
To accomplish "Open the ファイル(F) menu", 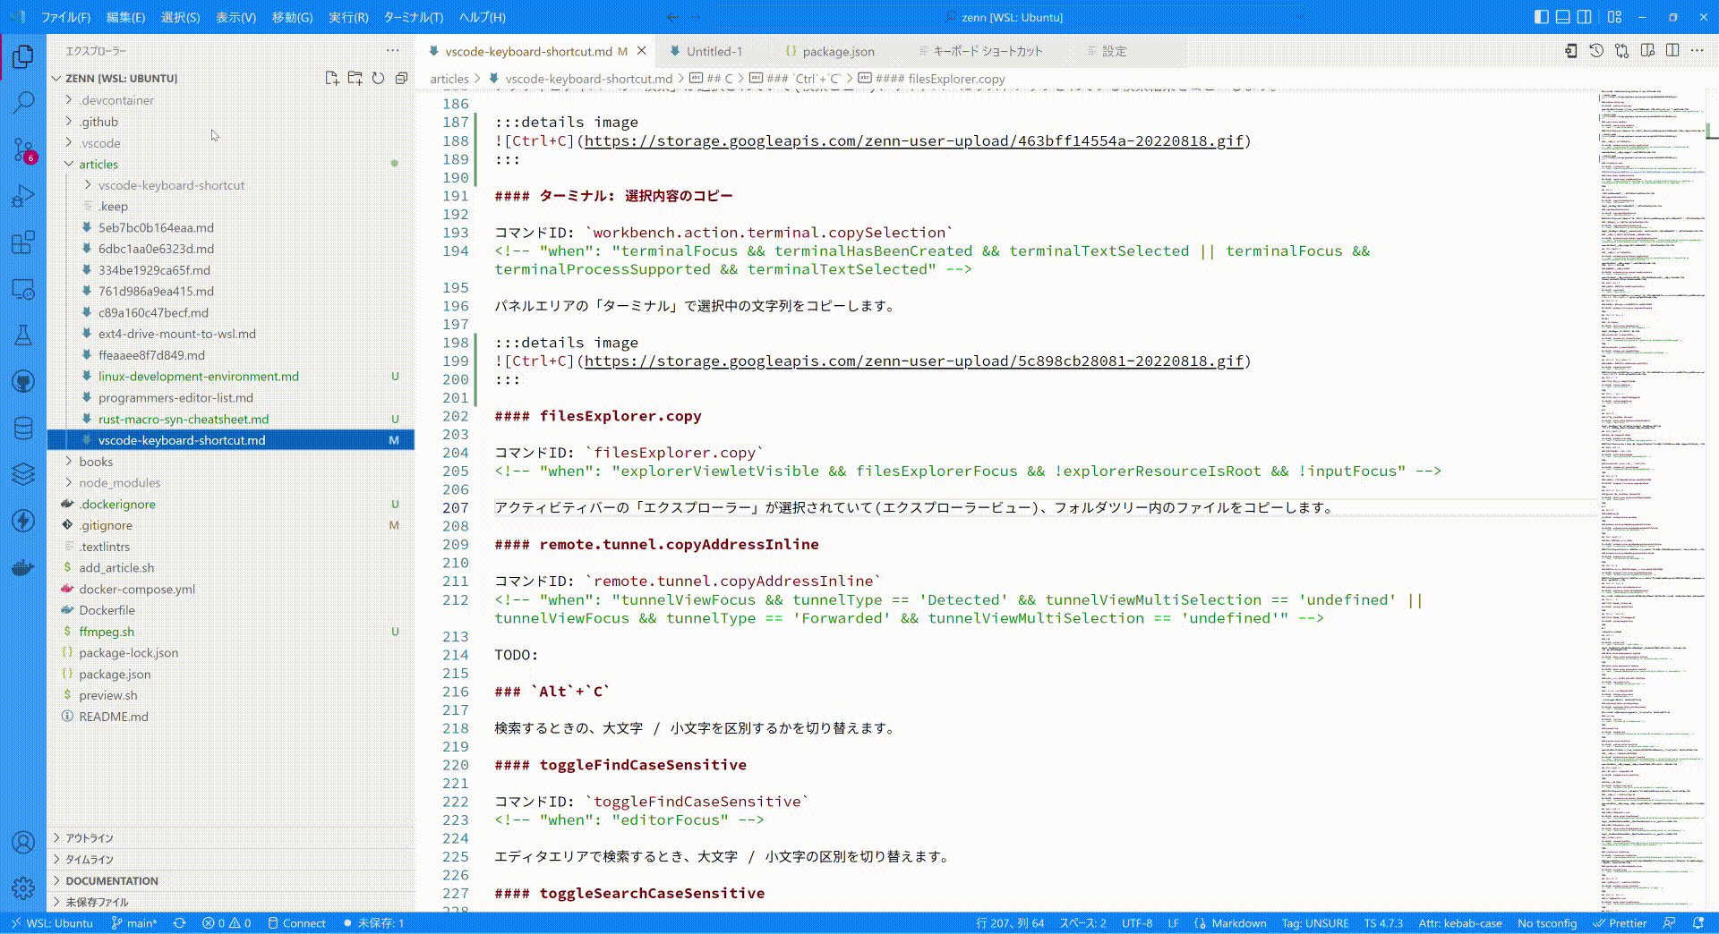I will 66,17.
